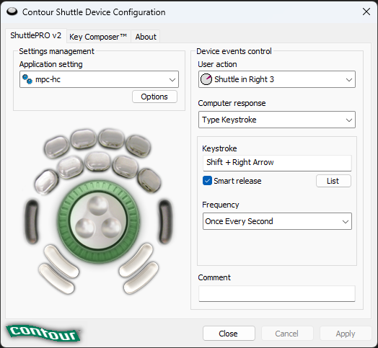This screenshot has width=378, height=348.
Task: Click the lowest bottom-right long white button
Action: [x=141, y=278]
